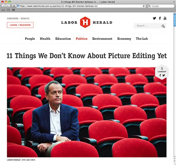
Task: Share article via Twitter in comment badge
Action: 164,75
